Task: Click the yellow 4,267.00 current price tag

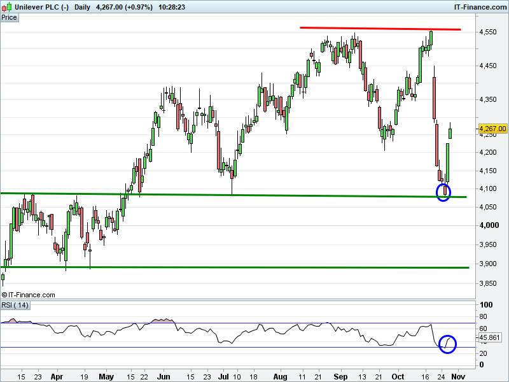Action: pos(492,129)
